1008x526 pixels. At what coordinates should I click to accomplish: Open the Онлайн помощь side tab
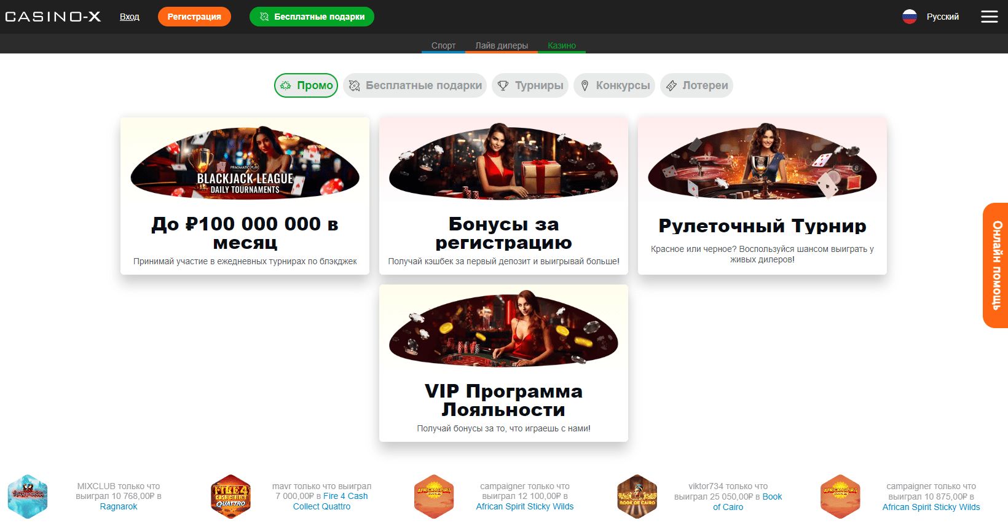pyautogui.click(x=996, y=265)
